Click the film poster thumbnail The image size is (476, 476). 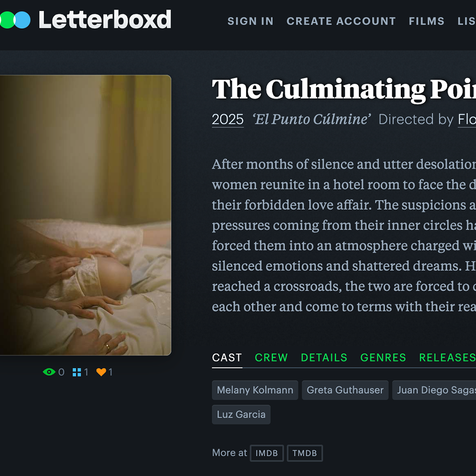pos(85,215)
